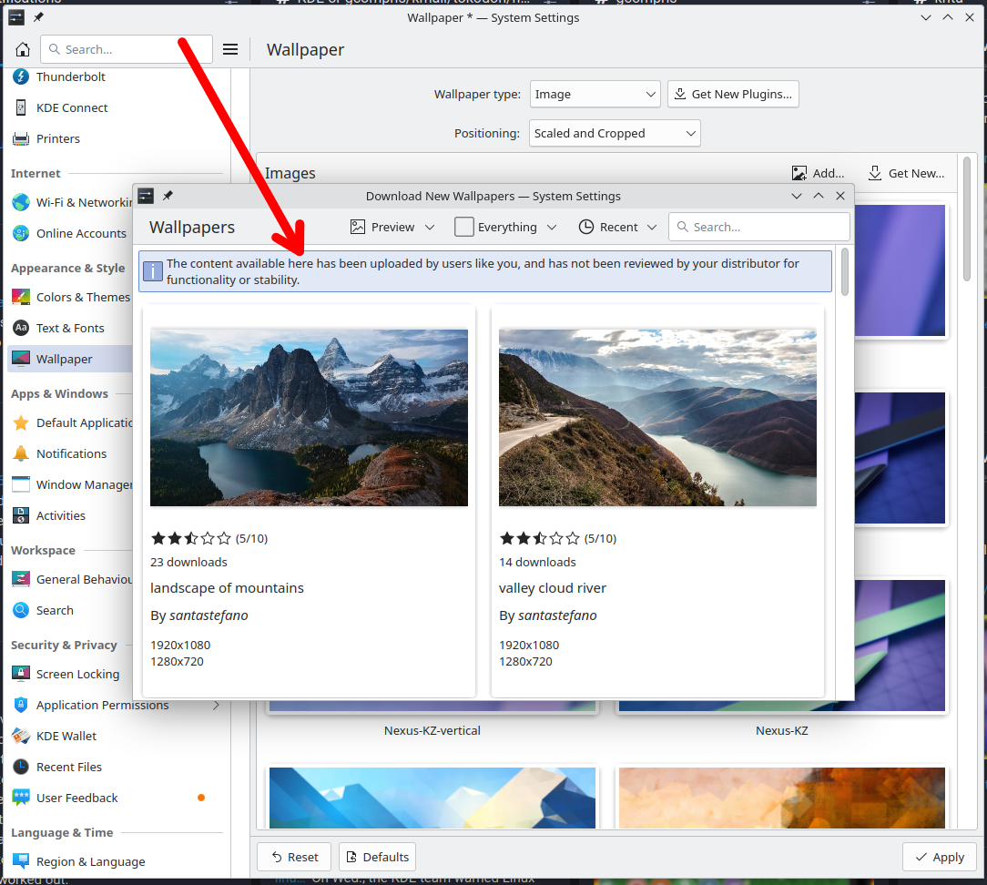The width and height of the screenshot is (987, 885).
Task: Open the User Feedback sidebar icon
Action: point(21,798)
